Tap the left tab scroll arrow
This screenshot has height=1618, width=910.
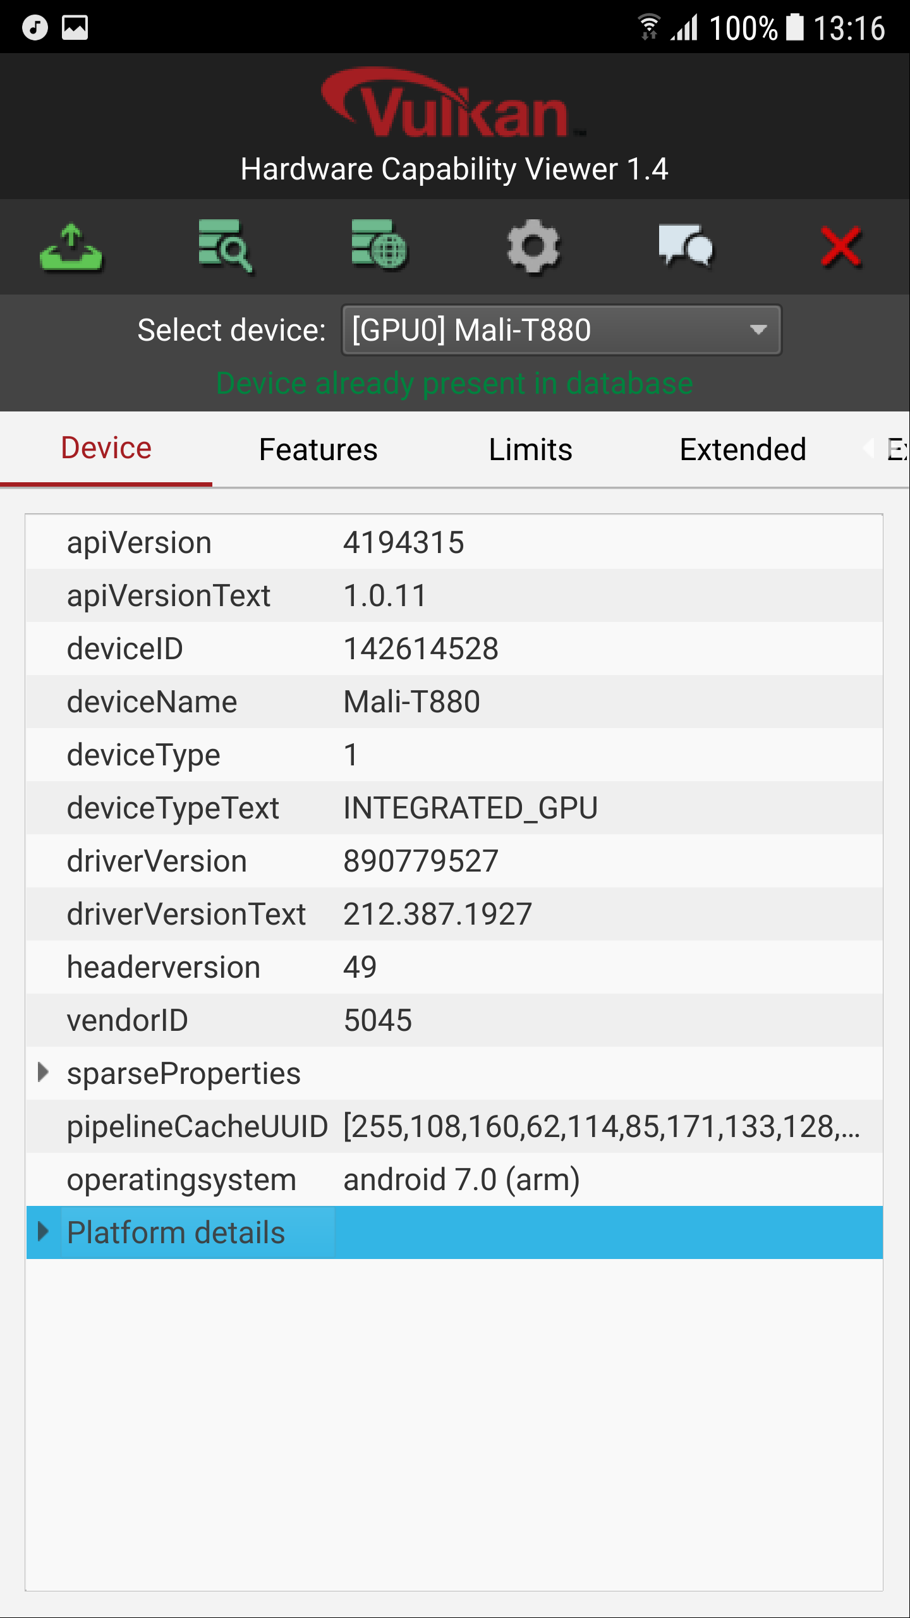868,449
